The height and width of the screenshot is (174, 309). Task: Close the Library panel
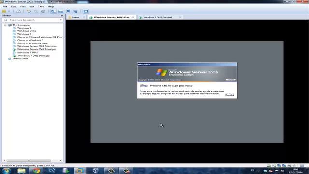pyautogui.click(x=62, y=16)
